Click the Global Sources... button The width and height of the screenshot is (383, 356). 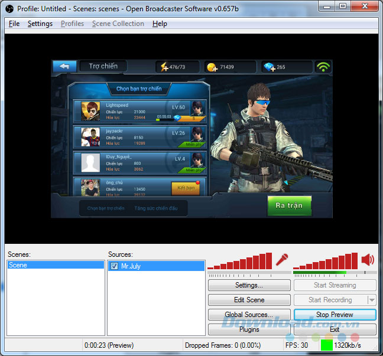(x=249, y=315)
